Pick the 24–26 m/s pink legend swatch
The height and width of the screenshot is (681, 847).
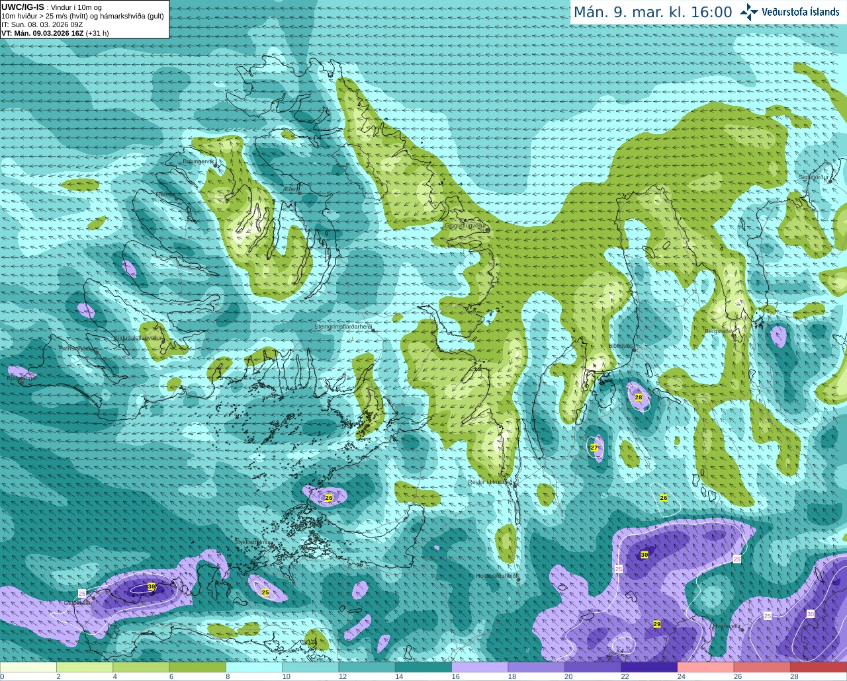point(705,667)
